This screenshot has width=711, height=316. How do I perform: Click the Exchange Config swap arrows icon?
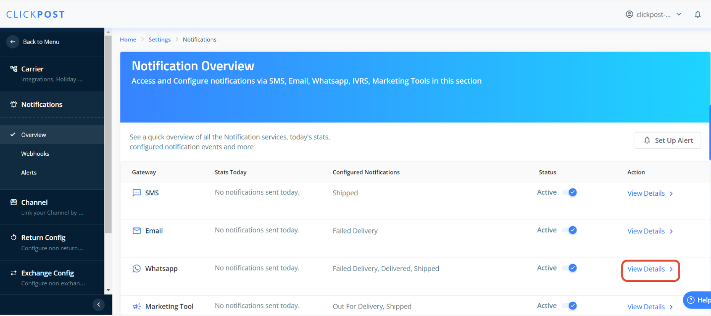(14, 273)
